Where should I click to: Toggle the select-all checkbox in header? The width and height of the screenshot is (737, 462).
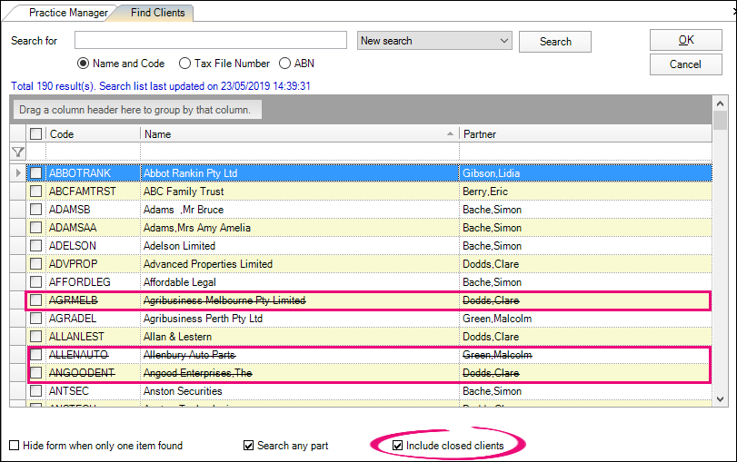(35, 134)
